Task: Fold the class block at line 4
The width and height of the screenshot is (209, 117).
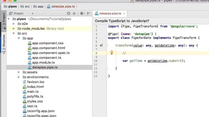Action: point(106,38)
